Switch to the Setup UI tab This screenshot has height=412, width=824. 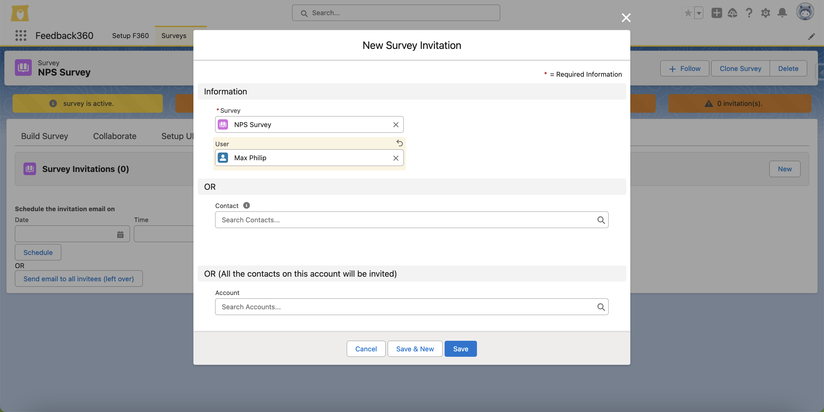(x=177, y=136)
